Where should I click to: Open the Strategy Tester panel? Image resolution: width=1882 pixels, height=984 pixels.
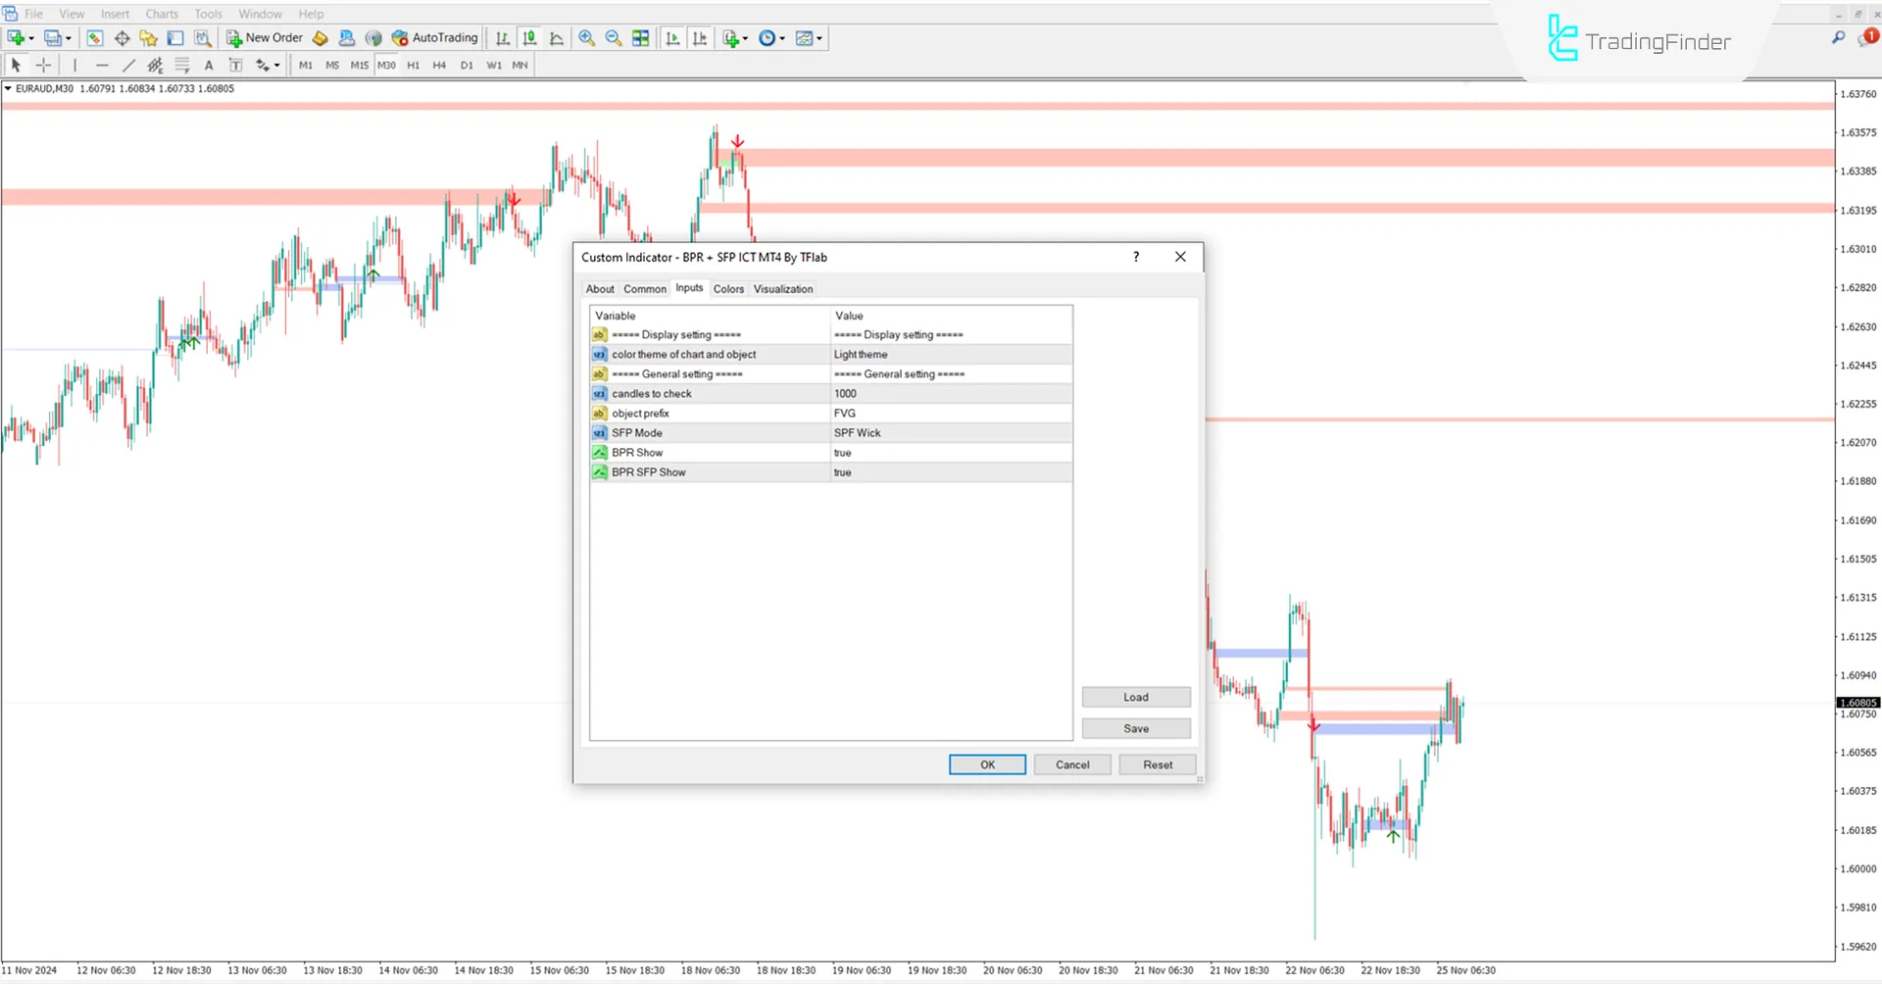pos(202,38)
